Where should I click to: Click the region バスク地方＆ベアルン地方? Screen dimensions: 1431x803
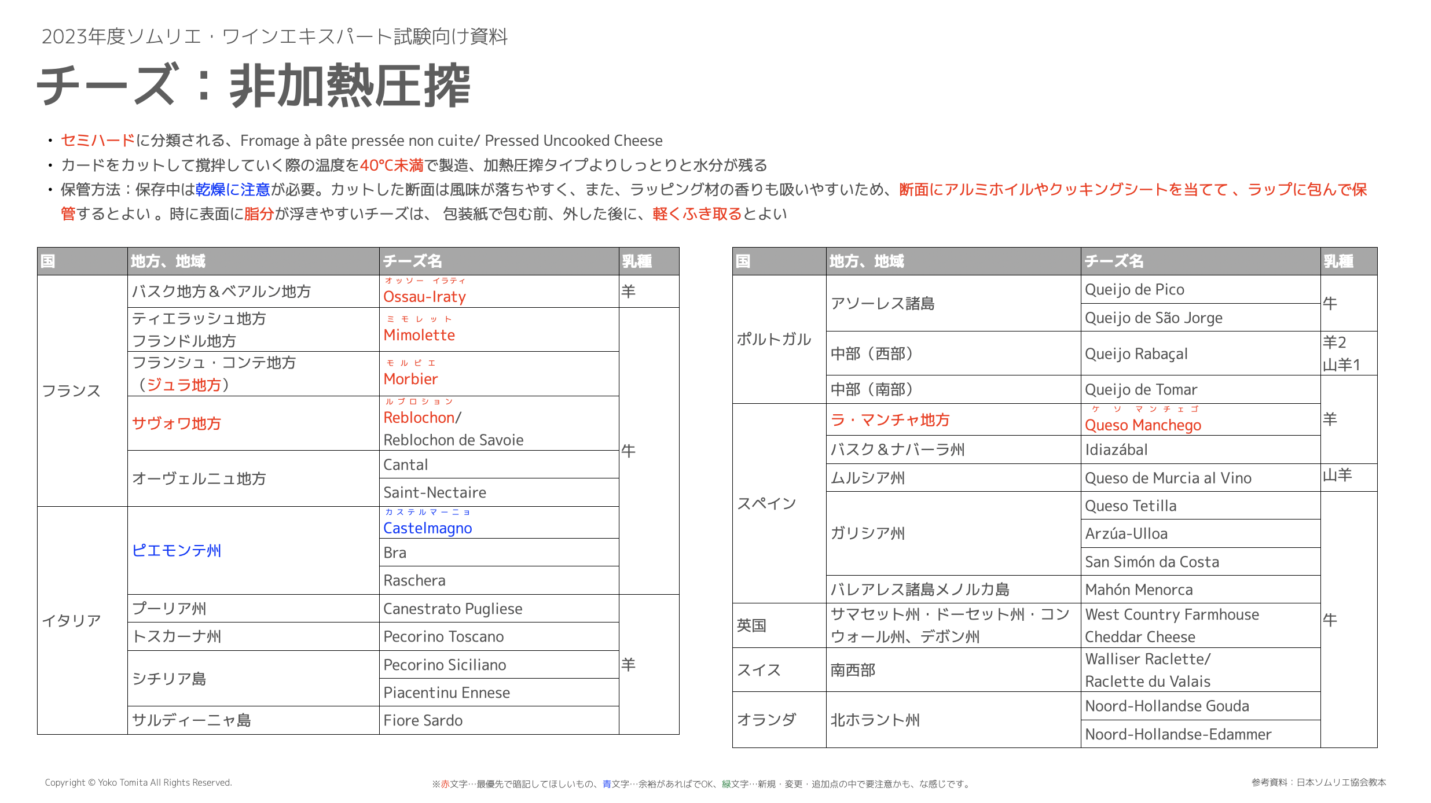222,292
